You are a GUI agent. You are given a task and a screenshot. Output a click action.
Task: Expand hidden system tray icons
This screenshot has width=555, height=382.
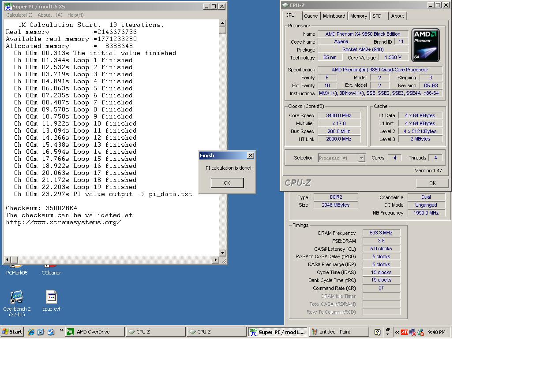pyautogui.click(x=397, y=332)
